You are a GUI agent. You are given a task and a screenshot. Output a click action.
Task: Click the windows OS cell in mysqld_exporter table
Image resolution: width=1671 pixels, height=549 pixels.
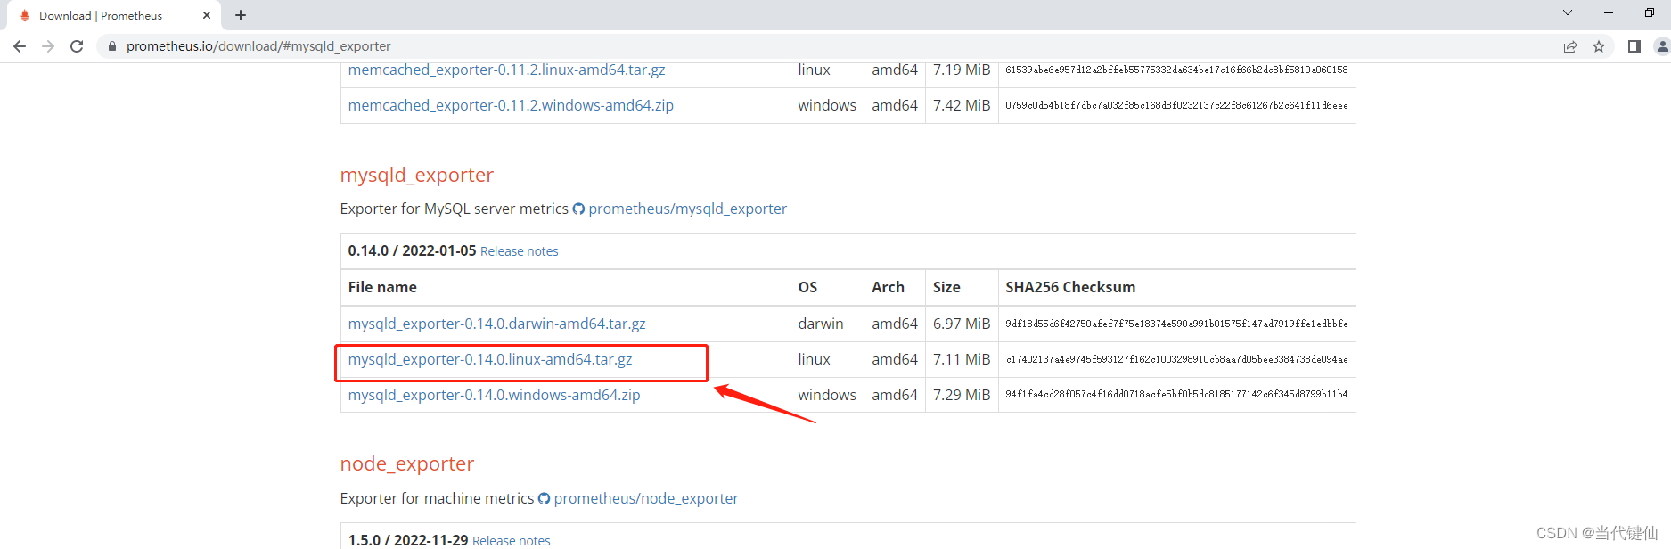point(827,395)
